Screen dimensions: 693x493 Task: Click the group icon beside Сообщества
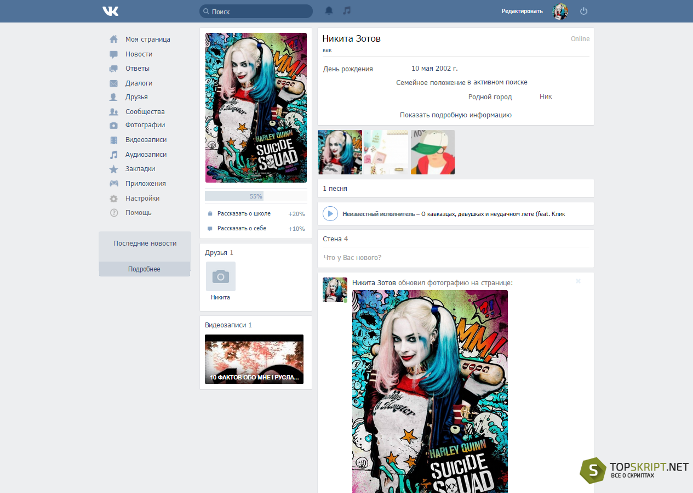(x=113, y=112)
